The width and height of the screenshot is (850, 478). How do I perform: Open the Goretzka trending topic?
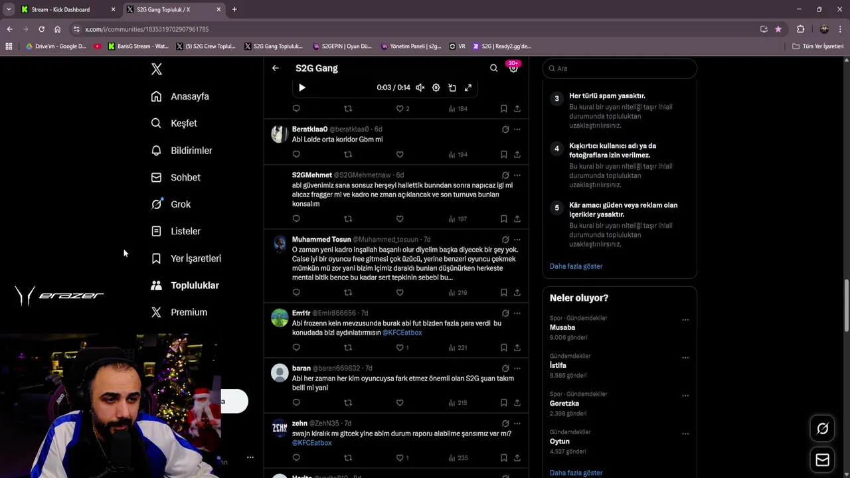[564, 404]
